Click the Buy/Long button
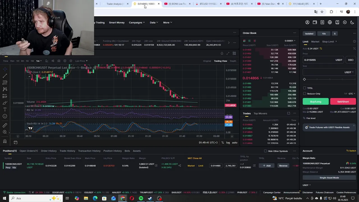The image size is (359, 202). click(316, 102)
